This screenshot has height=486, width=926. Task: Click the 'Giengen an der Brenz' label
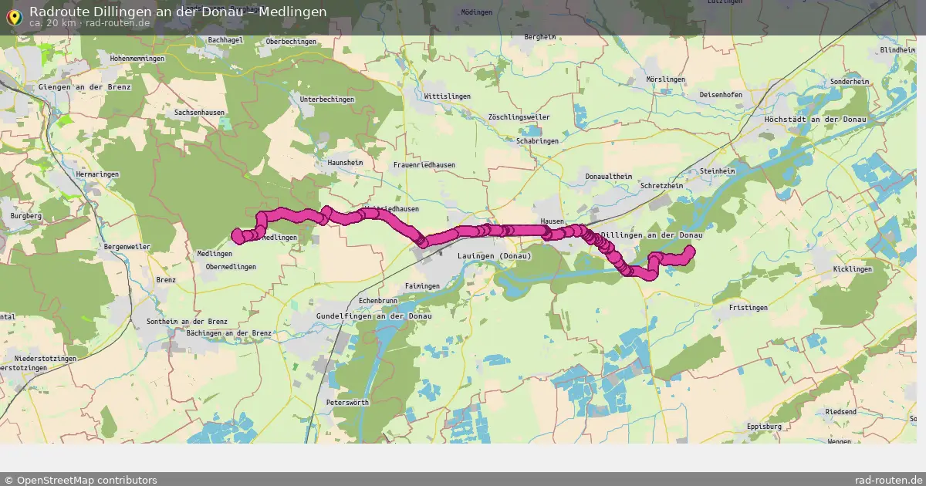(84, 87)
